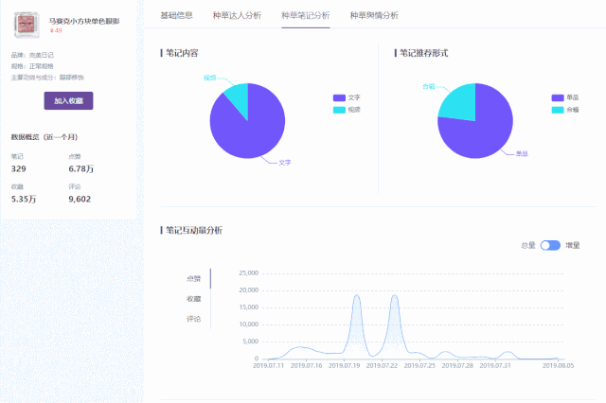The height and width of the screenshot is (403, 606).
Task: Click the 单品 callout label below the 笔记推荐形式 pie
Action: [522, 153]
